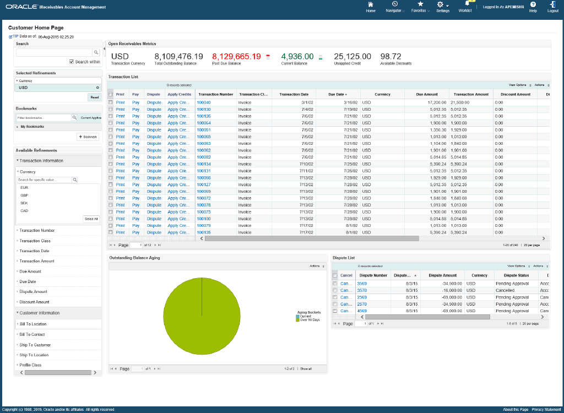This screenshot has width=564, height=413.
Task: Expand the Transaction Number refinement
Action: click(17, 230)
